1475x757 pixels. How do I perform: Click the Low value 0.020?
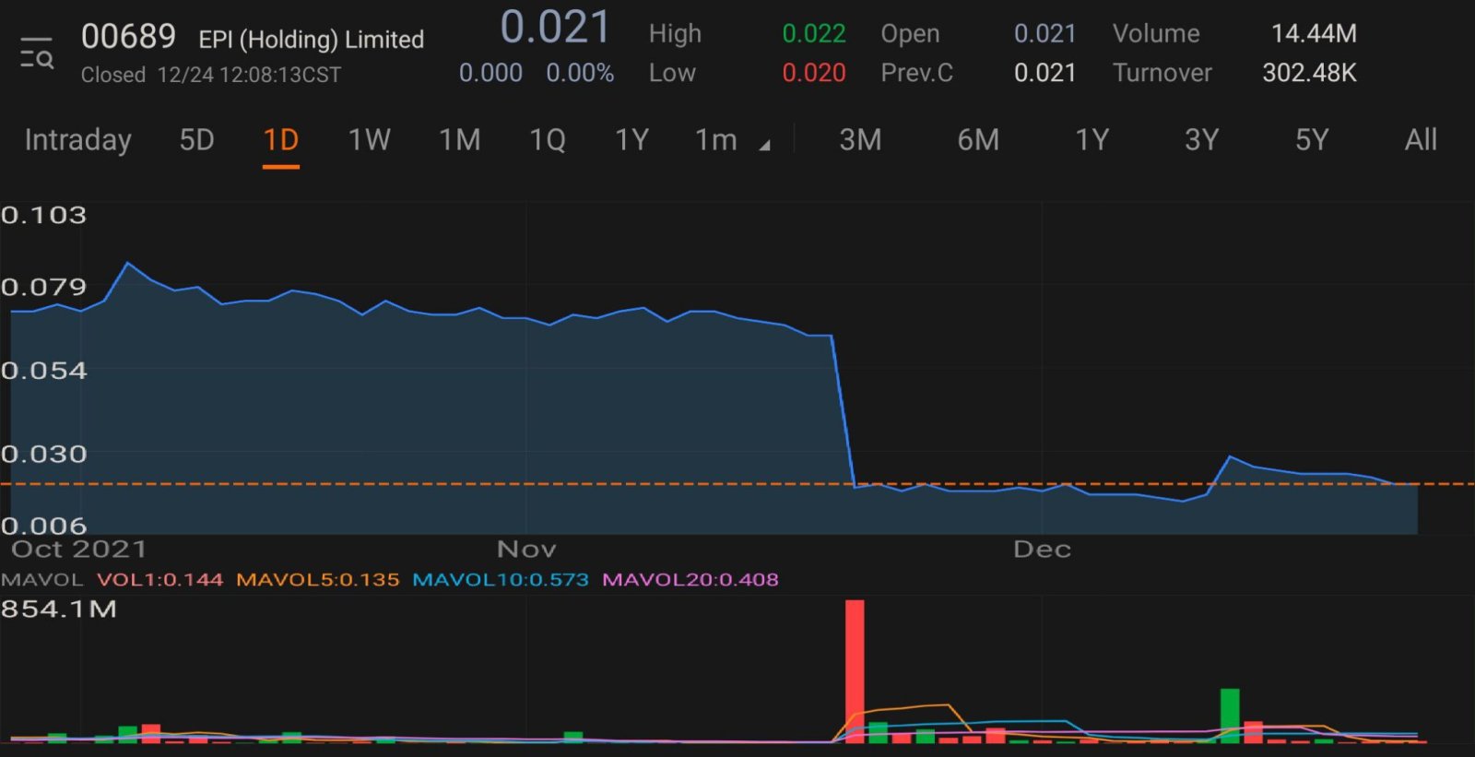coord(814,73)
